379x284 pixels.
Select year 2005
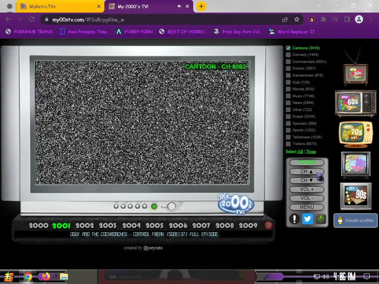154,226
